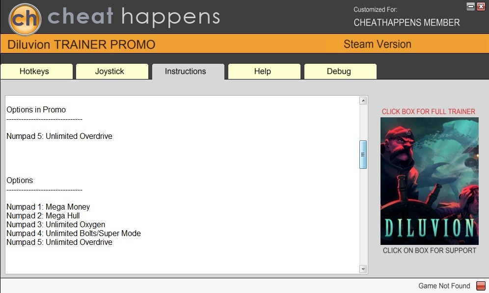This screenshot has width=489, height=293.
Task: Click 'CLICK ON BOX FOR SUPPORT' label
Action: 430,251
